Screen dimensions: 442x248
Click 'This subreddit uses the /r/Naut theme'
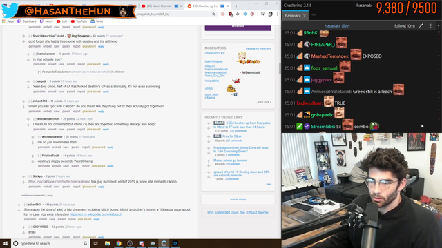[x=238, y=213]
